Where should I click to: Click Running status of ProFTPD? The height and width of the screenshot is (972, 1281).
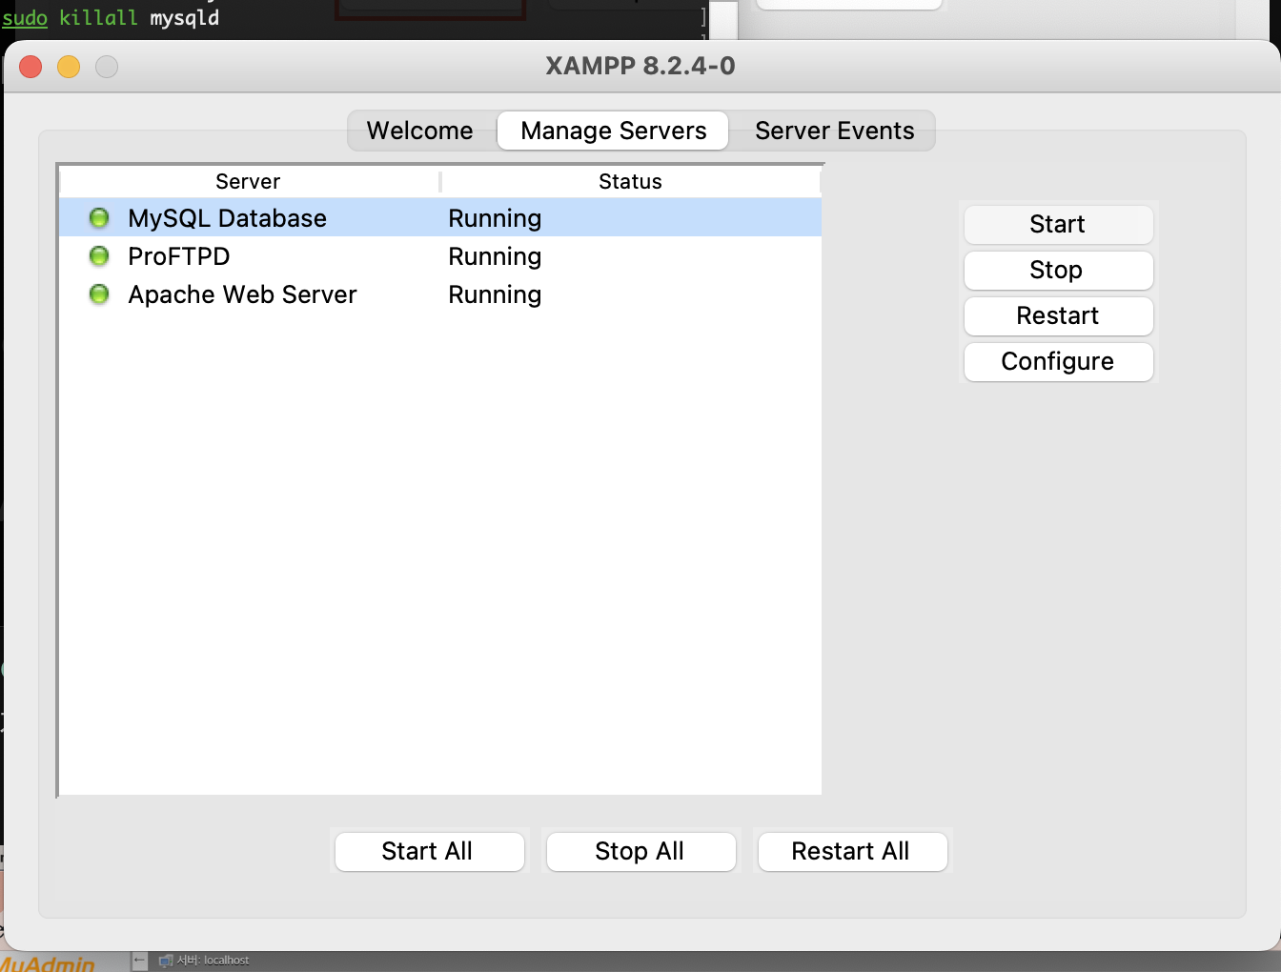click(x=495, y=256)
